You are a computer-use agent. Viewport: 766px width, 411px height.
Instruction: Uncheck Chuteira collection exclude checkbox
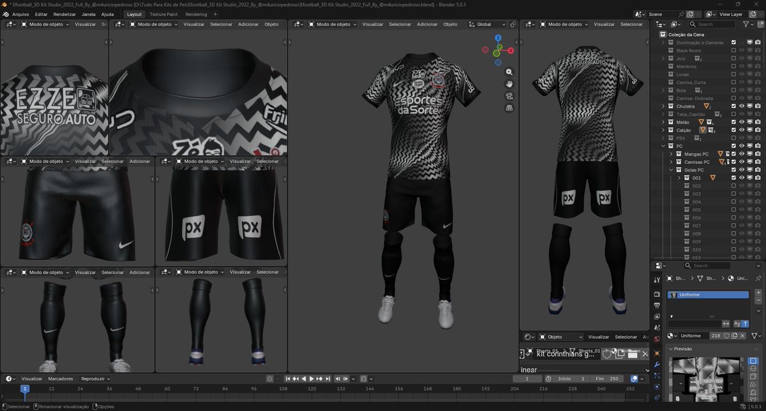(x=733, y=106)
